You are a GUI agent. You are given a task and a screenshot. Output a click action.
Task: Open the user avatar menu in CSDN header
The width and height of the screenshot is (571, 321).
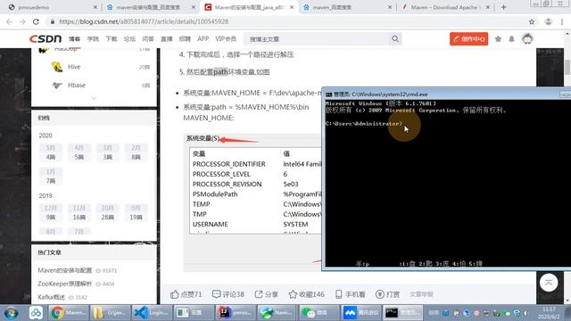point(527,38)
